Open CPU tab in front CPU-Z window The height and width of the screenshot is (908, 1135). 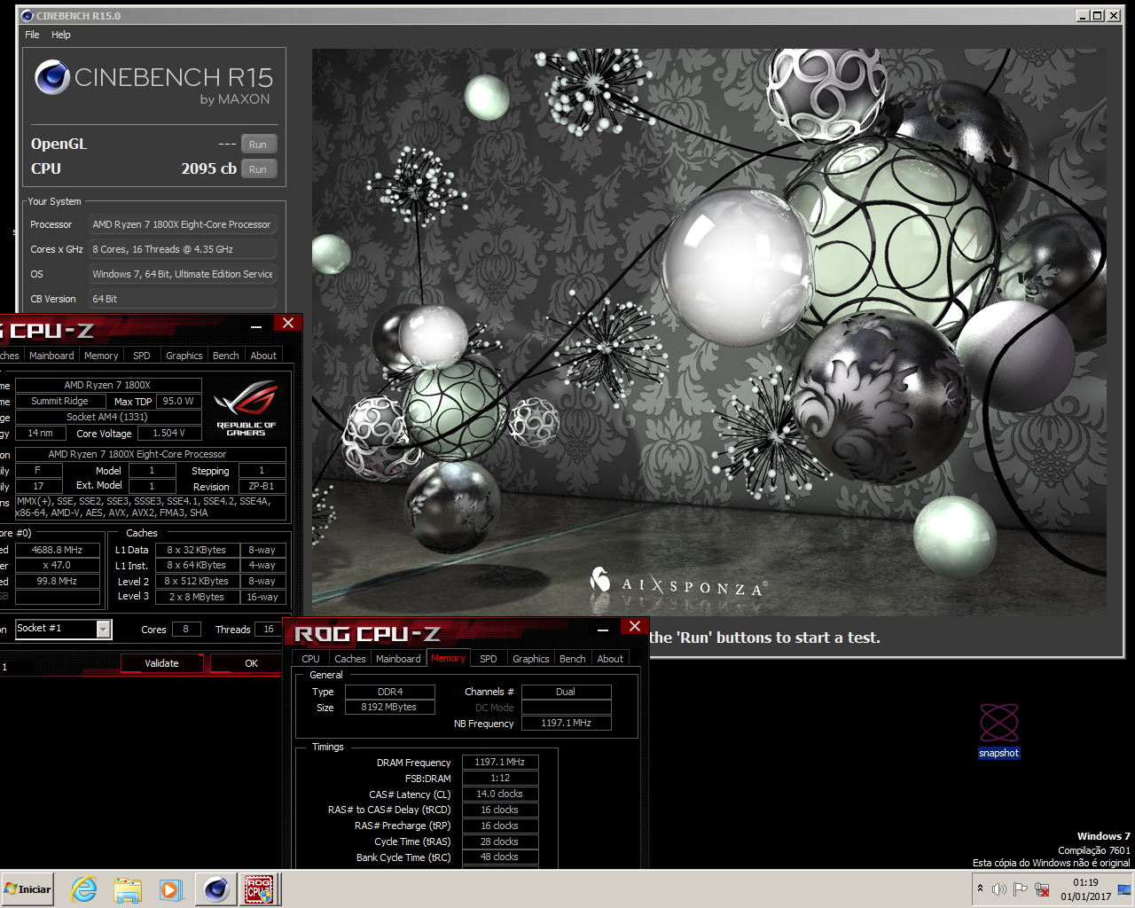coord(310,659)
